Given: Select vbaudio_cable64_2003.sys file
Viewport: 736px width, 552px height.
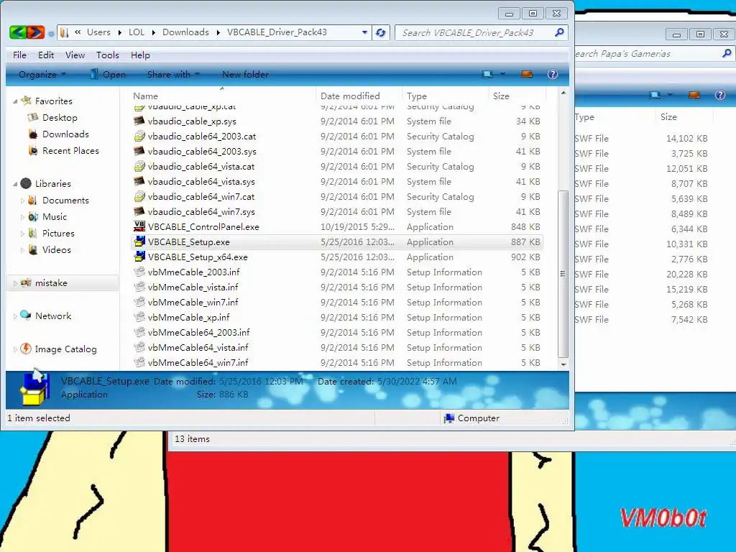Looking at the screenshot, I should (x=336, y=151).
